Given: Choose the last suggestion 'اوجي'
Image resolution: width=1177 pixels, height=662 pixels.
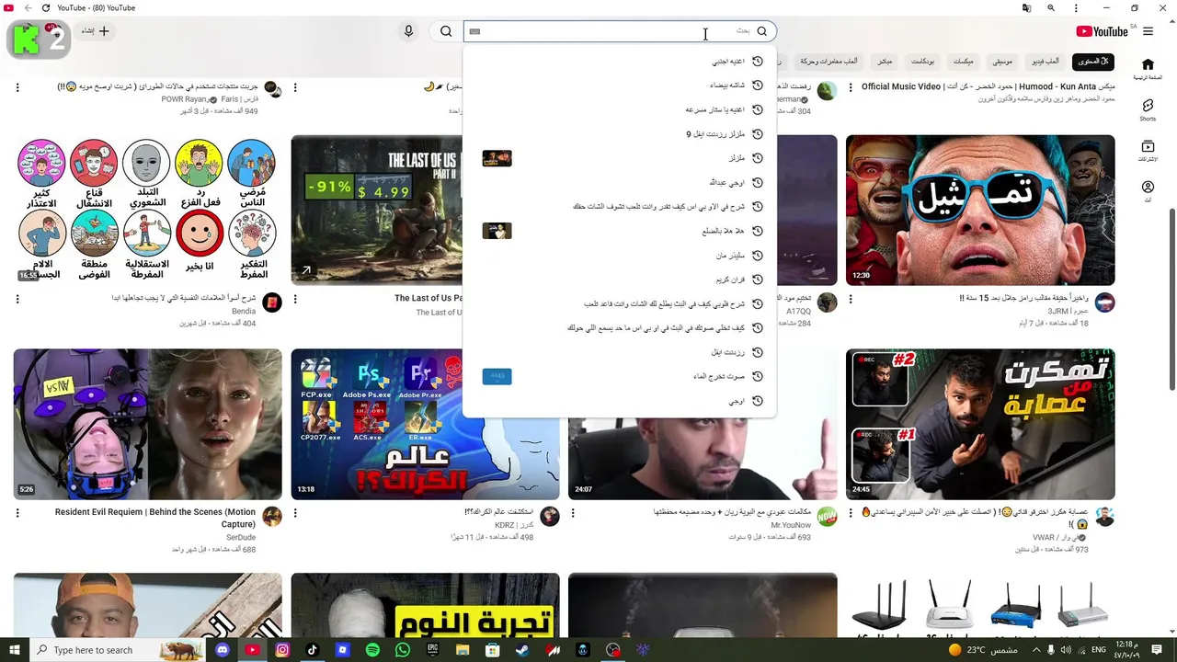Looking at the screenshot, I should point(620,401).
